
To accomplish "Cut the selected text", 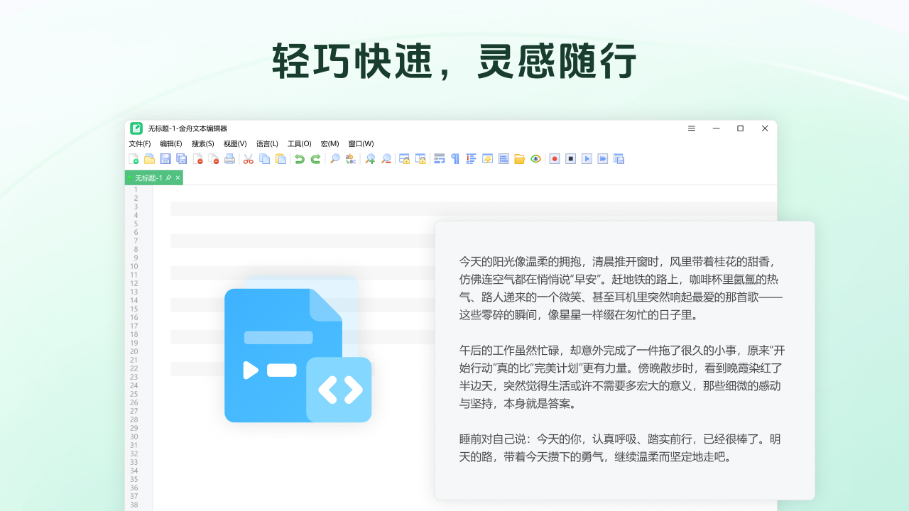I will [249, 158].
